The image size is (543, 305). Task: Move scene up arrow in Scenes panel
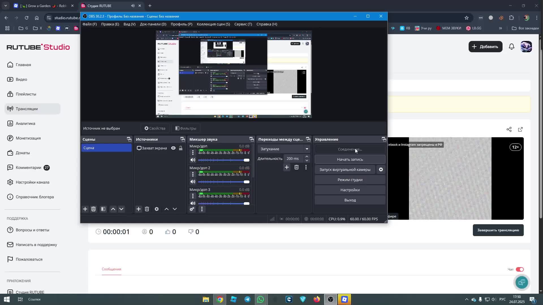[113, 209]
